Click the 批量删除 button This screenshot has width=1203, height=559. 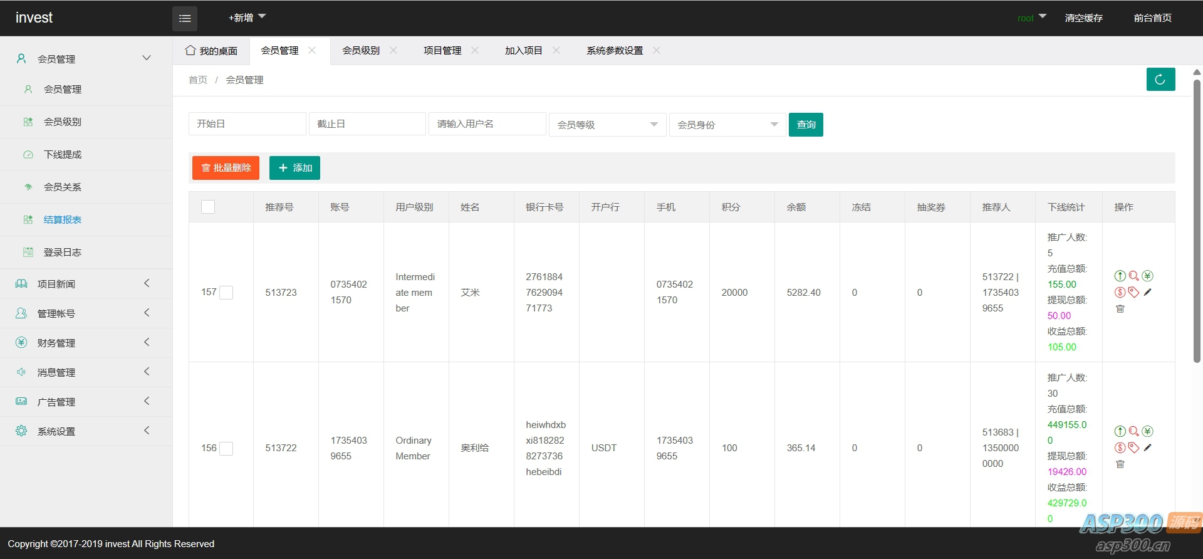pyautogui.click(x=226, y=168)
